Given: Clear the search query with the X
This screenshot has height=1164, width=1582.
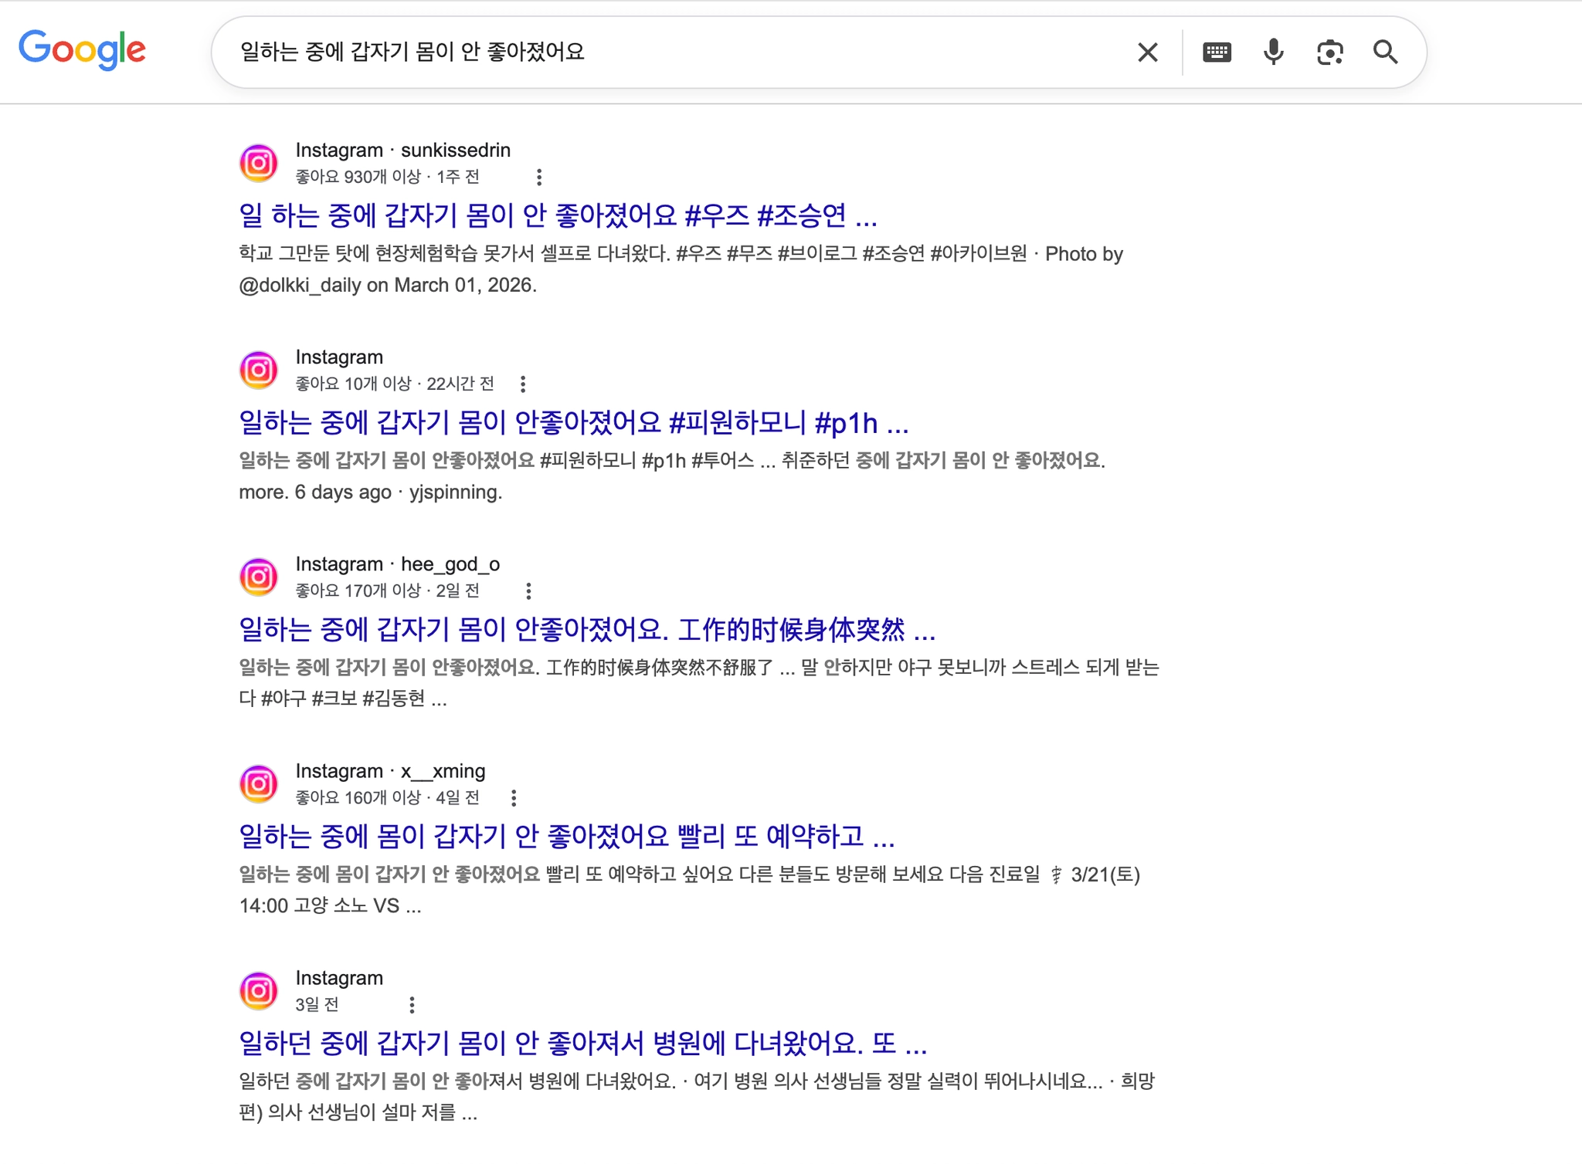Looking at the screenshot, I should click(1146, 52).
